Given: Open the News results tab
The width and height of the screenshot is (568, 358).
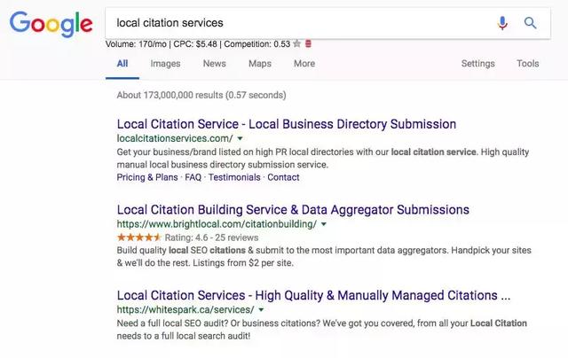Looking at the screenshot, I should pos(214,64).
